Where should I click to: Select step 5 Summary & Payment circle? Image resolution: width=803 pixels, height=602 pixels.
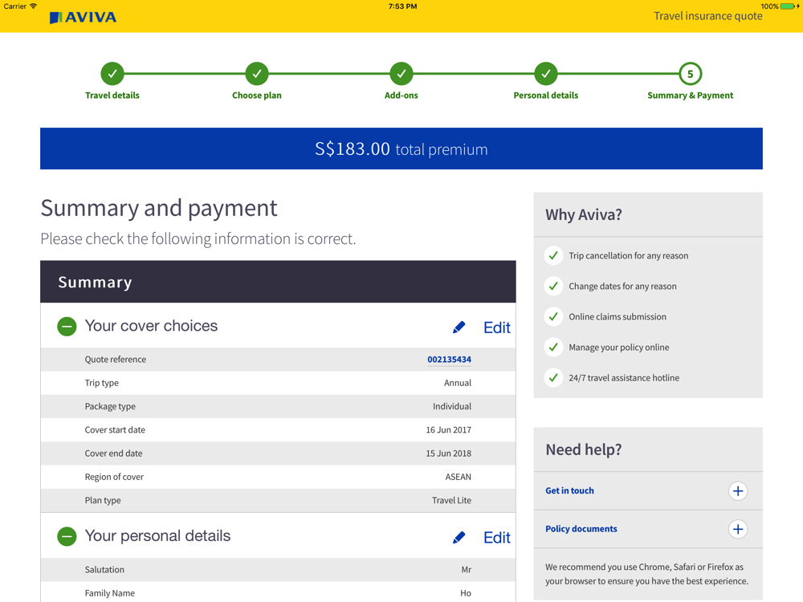point(691,74)
